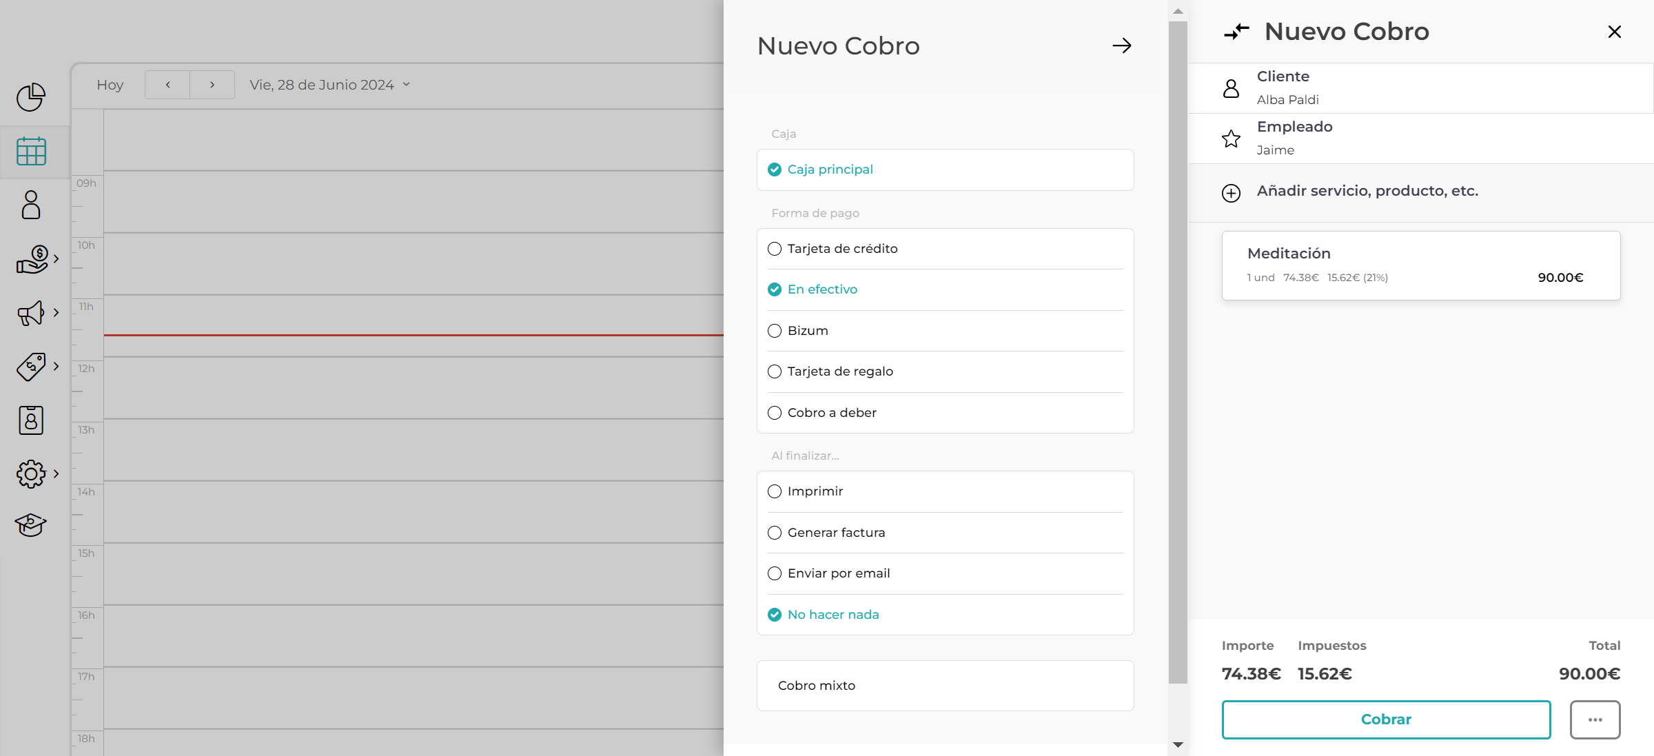Select No hacer nada option
Image resolution: width=1654 pixels, height=756 pixels.
945,615
